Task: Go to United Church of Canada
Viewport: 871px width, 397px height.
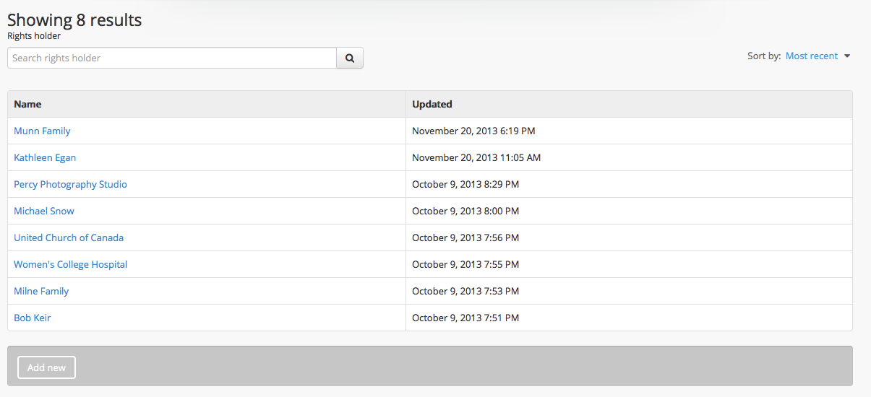Action: (x=69, y=238)
